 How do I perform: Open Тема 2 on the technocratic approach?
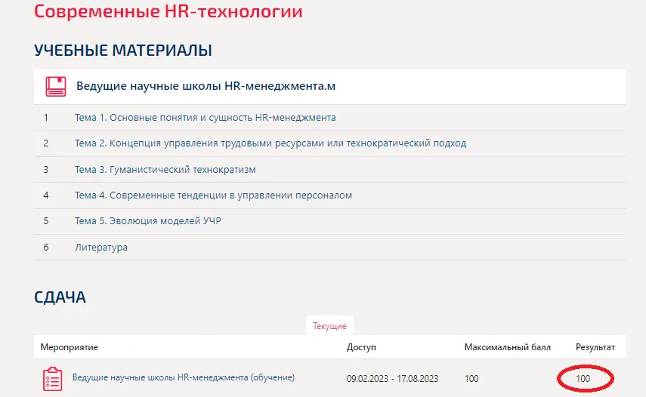coord(270,143)
